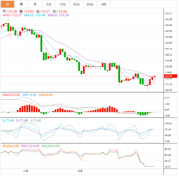The image size is (179, 177).
Task: Click the 136.65 price axis label
Action: (x=168, y=66)
